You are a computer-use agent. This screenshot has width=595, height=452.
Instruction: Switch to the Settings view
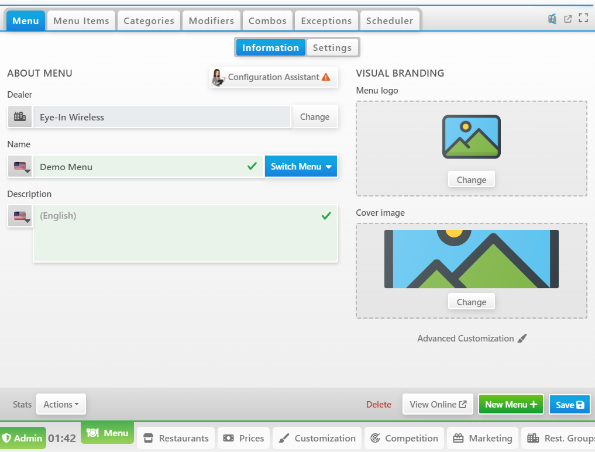tap(332, 48)
